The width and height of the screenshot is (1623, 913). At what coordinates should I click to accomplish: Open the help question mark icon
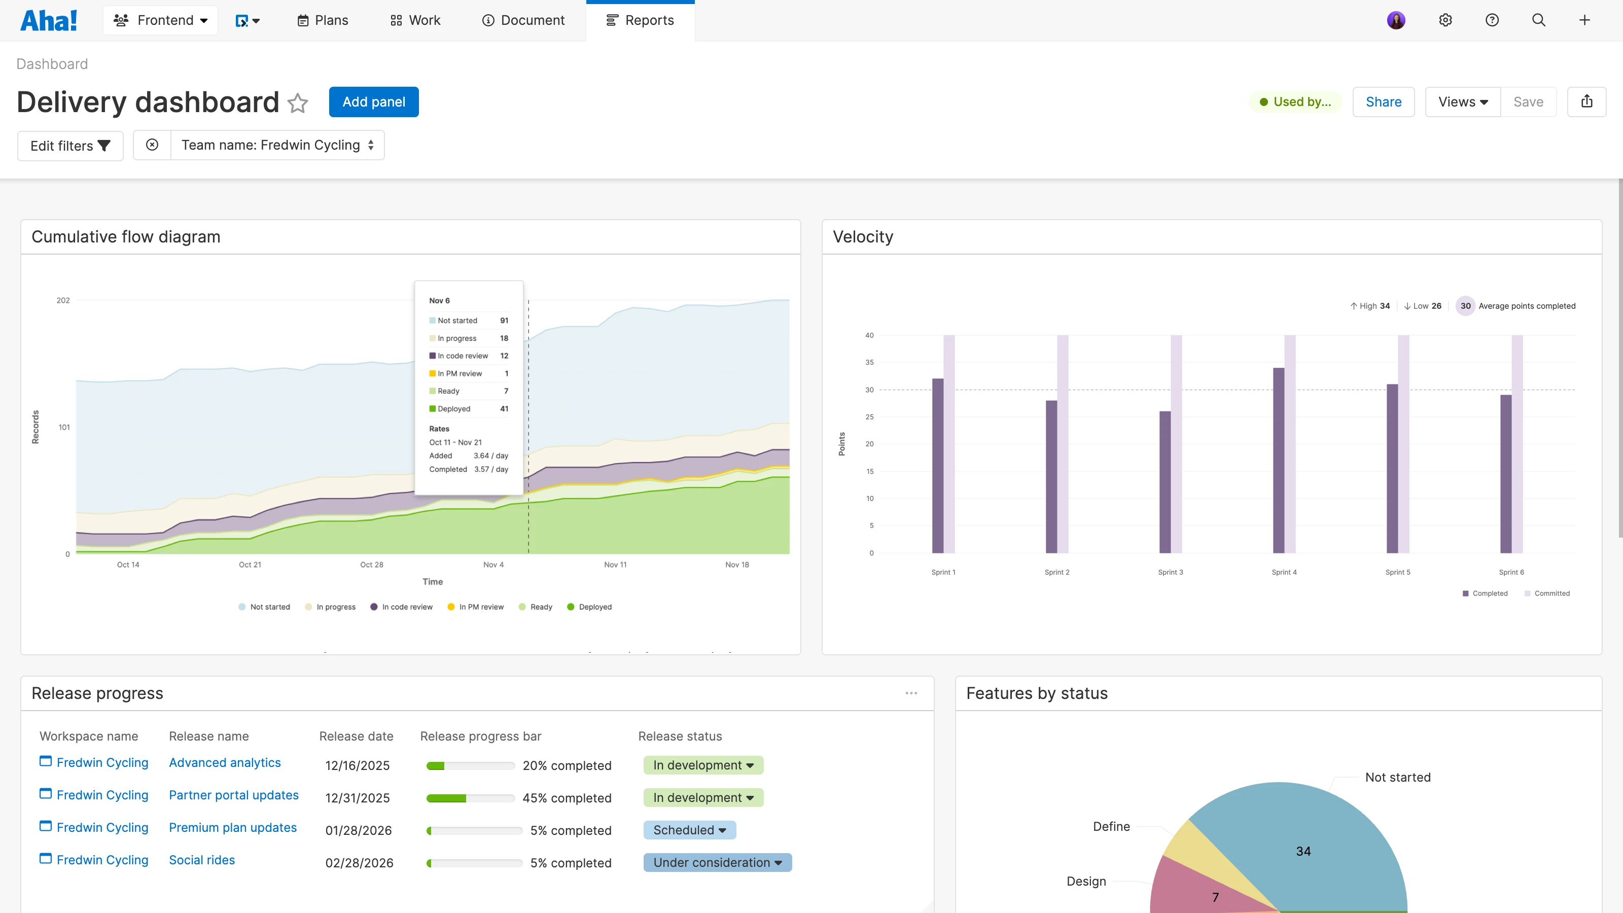pyautogui.click(x=1492, y=20)
